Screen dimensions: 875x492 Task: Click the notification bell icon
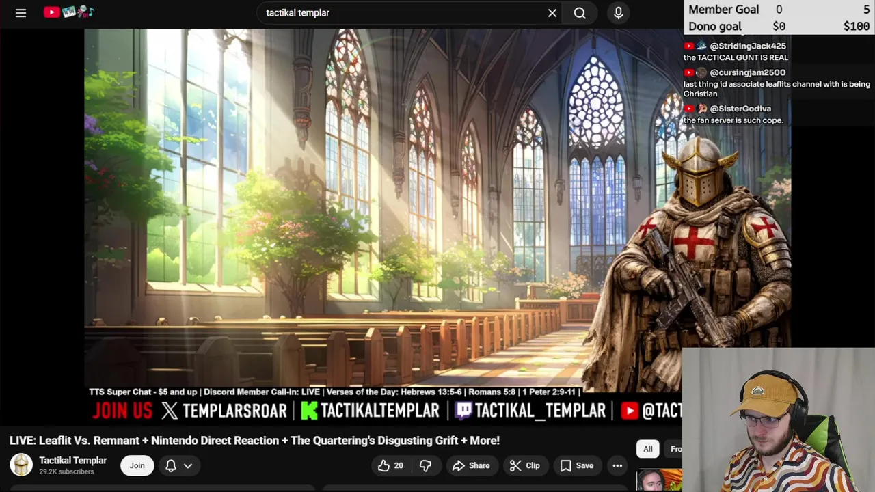coord(171,465)
